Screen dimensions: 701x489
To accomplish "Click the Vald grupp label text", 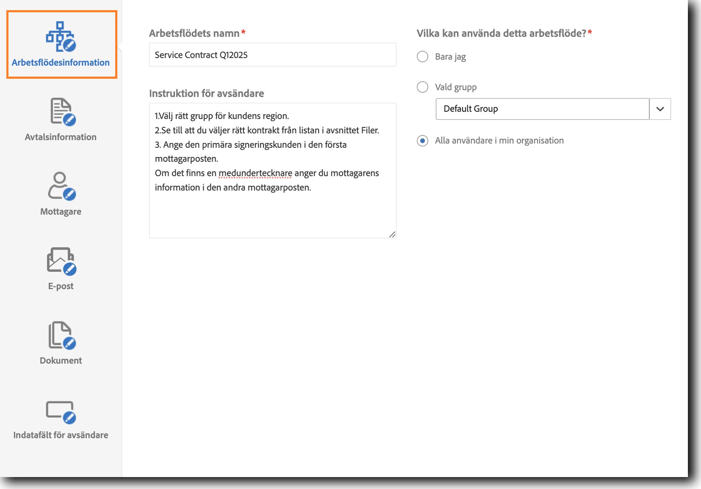I will coord(456,87).
